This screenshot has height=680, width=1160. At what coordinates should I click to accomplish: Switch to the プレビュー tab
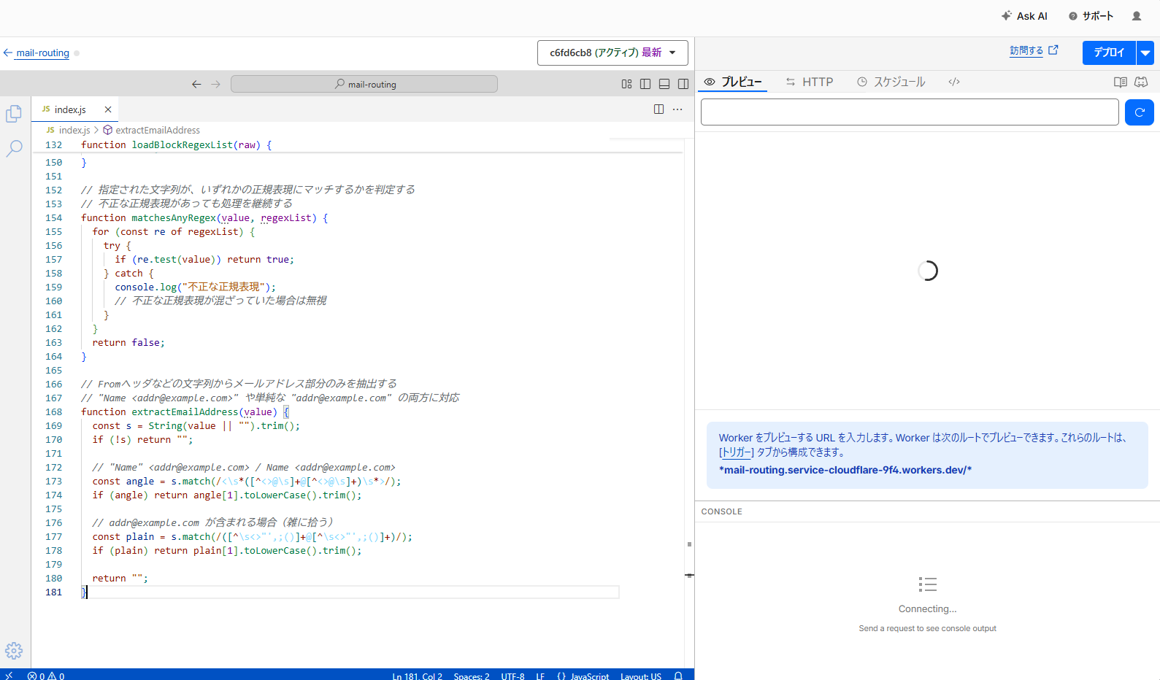tap(733, 82)
